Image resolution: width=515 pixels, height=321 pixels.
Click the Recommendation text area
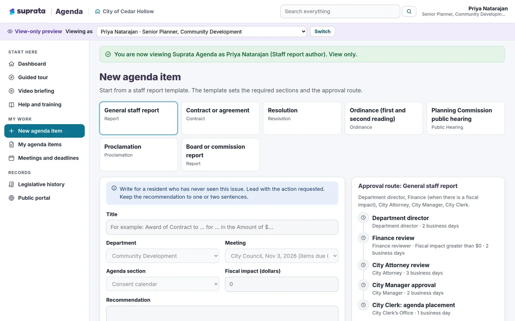click(222, 313)
